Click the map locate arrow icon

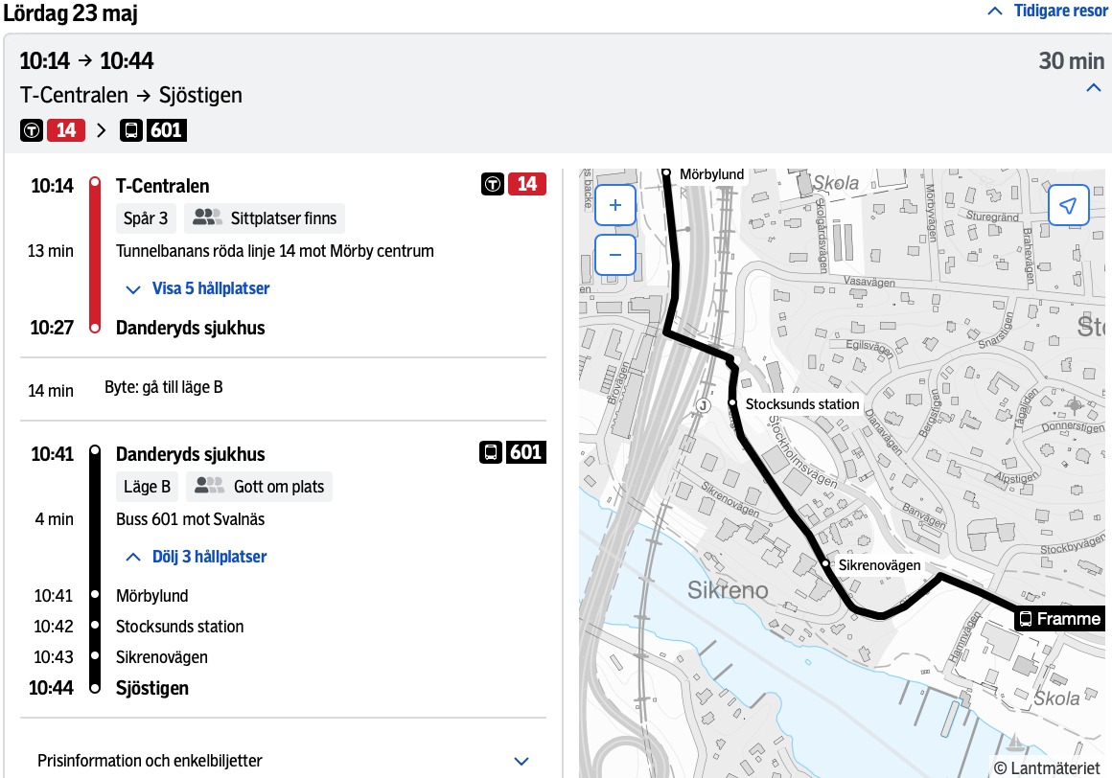tap(1068, 205)
